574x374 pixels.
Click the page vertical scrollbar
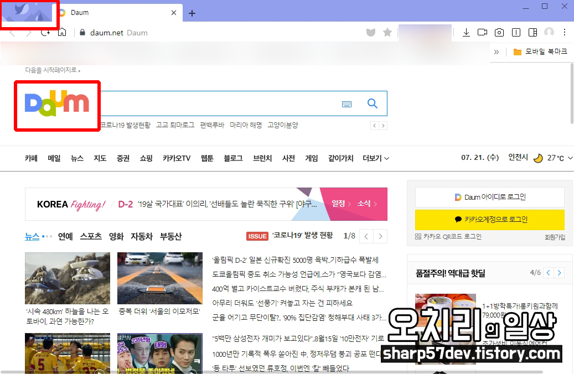tap(572, 94)
